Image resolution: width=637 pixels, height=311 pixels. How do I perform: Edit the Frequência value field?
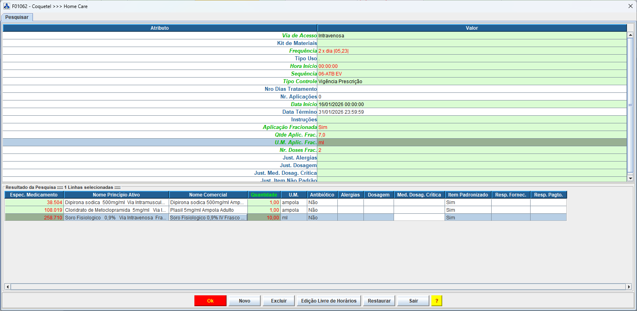(472, 51)
